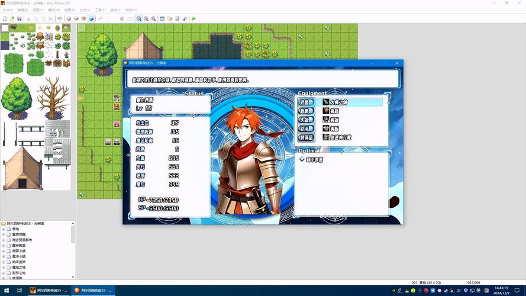Open the notification center tray icon
The image size is (526, 296).
point(517,290)
